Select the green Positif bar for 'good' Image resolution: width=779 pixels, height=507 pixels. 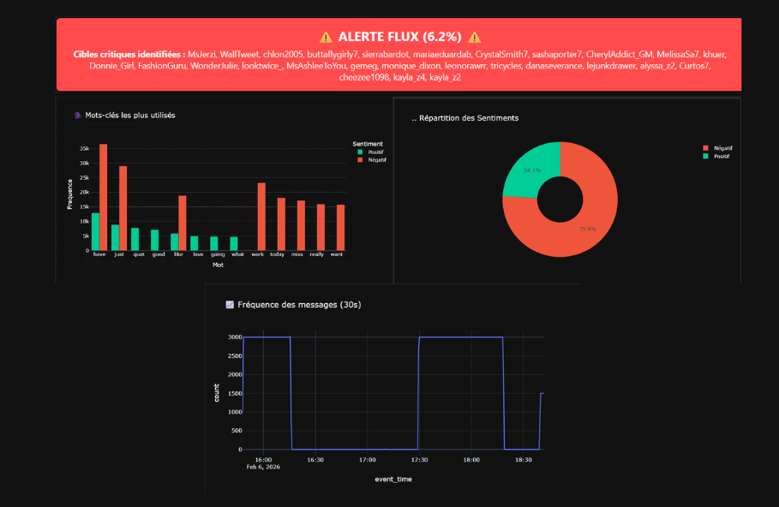[x=155, y=240]
